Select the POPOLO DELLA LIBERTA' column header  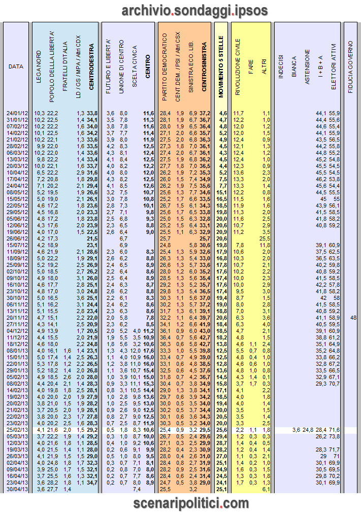[52, 67]
